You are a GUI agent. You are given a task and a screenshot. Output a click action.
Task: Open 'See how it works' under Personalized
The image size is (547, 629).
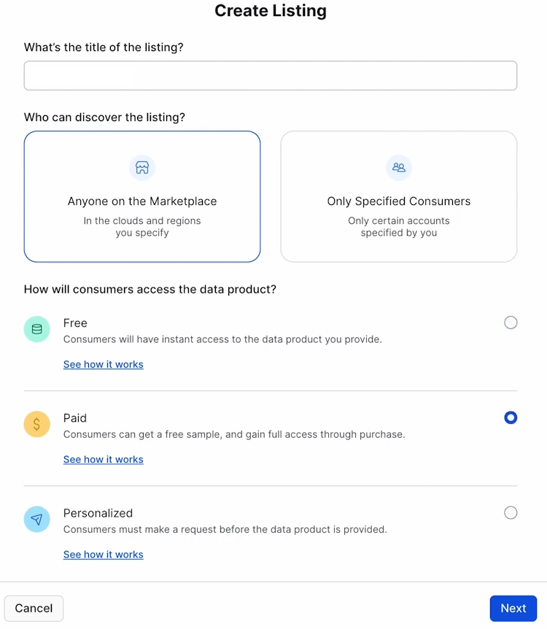103,555
